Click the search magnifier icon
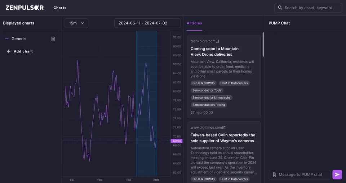Screen dimensions: 346x183 point(280,8)
